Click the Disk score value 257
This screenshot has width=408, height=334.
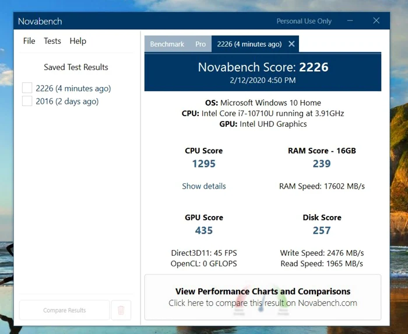[322, 231]
